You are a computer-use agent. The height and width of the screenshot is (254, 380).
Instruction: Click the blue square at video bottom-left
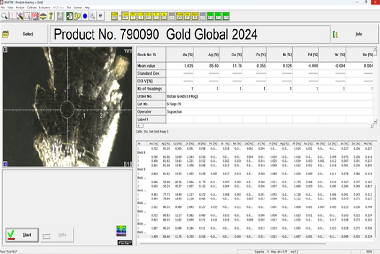point(5,164)
